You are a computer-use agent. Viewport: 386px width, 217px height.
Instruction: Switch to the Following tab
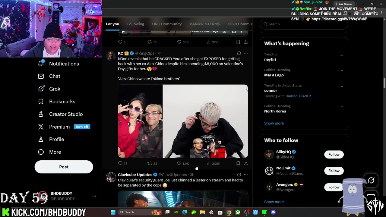click(135, 24)
